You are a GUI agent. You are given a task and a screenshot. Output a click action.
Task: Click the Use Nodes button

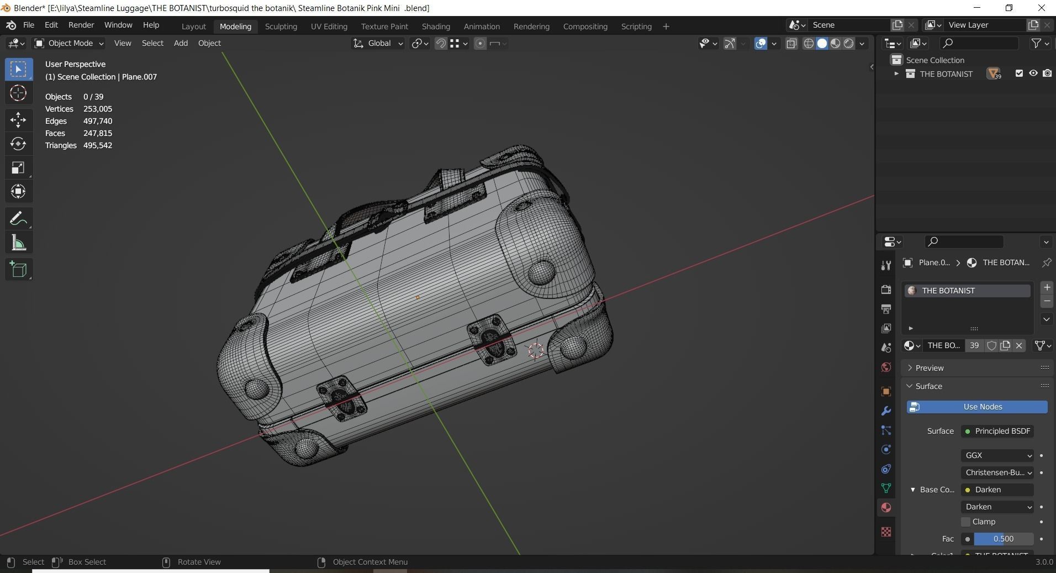tap(977, 407)
